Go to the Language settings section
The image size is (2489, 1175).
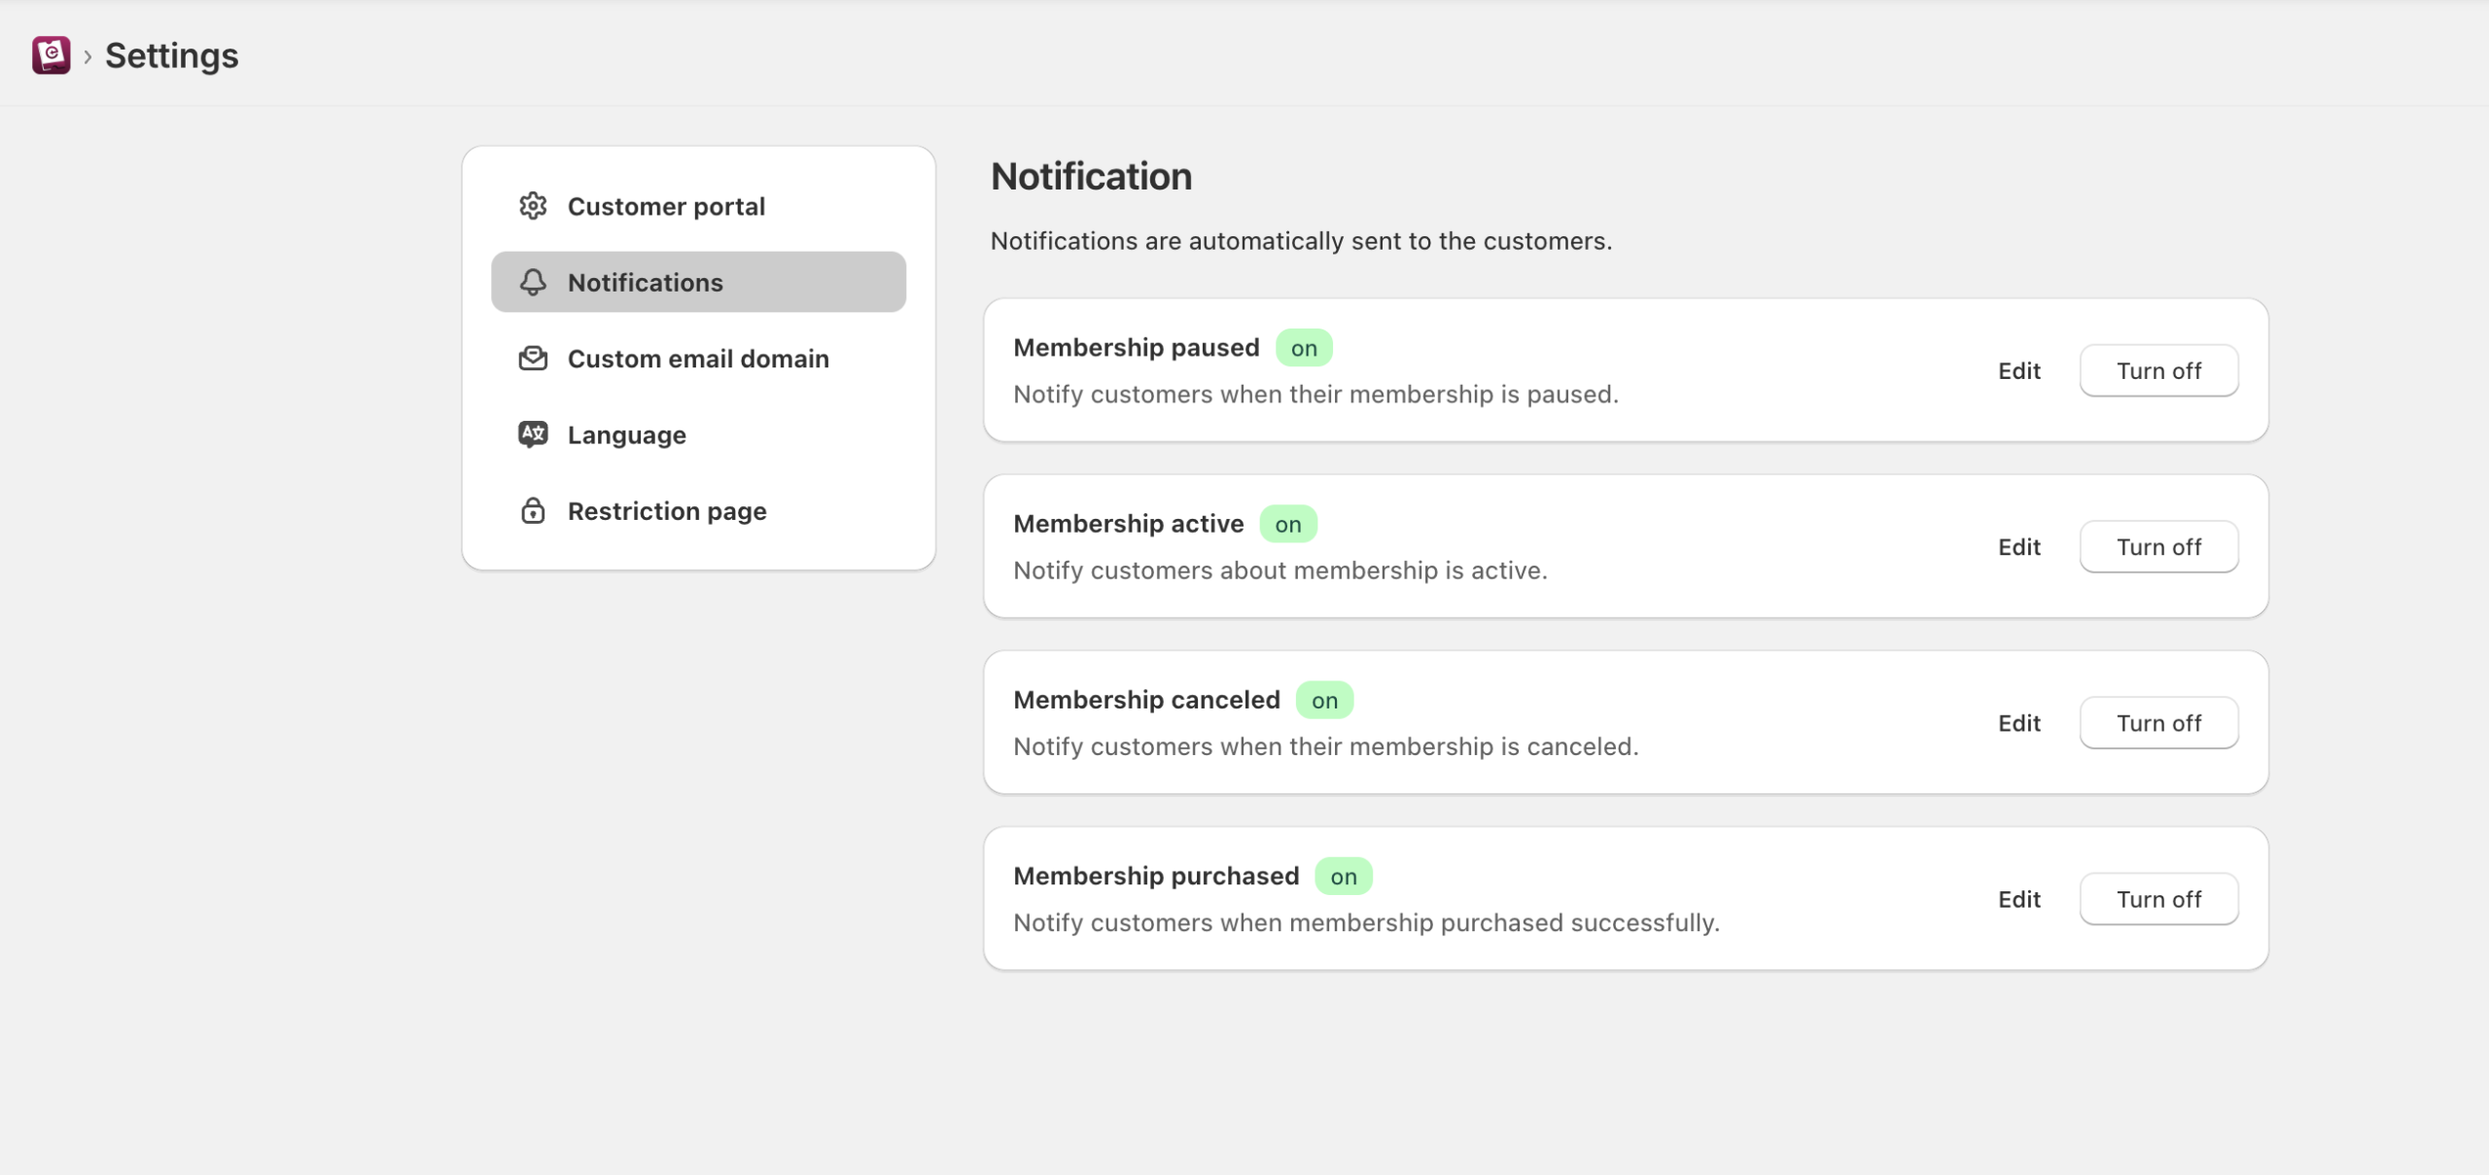(627, 434)
